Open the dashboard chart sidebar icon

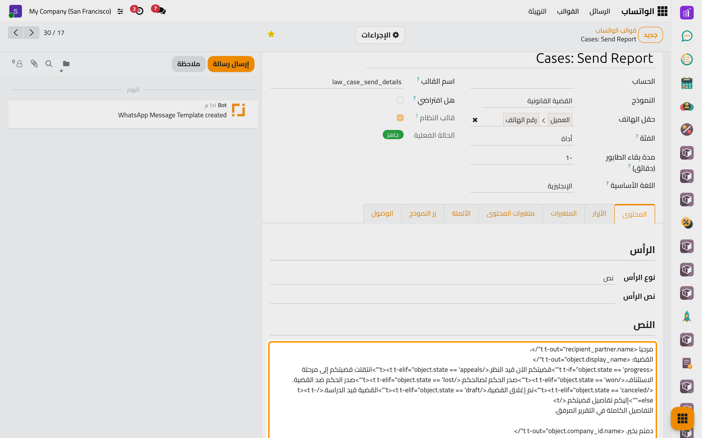(x=687, y=13)
